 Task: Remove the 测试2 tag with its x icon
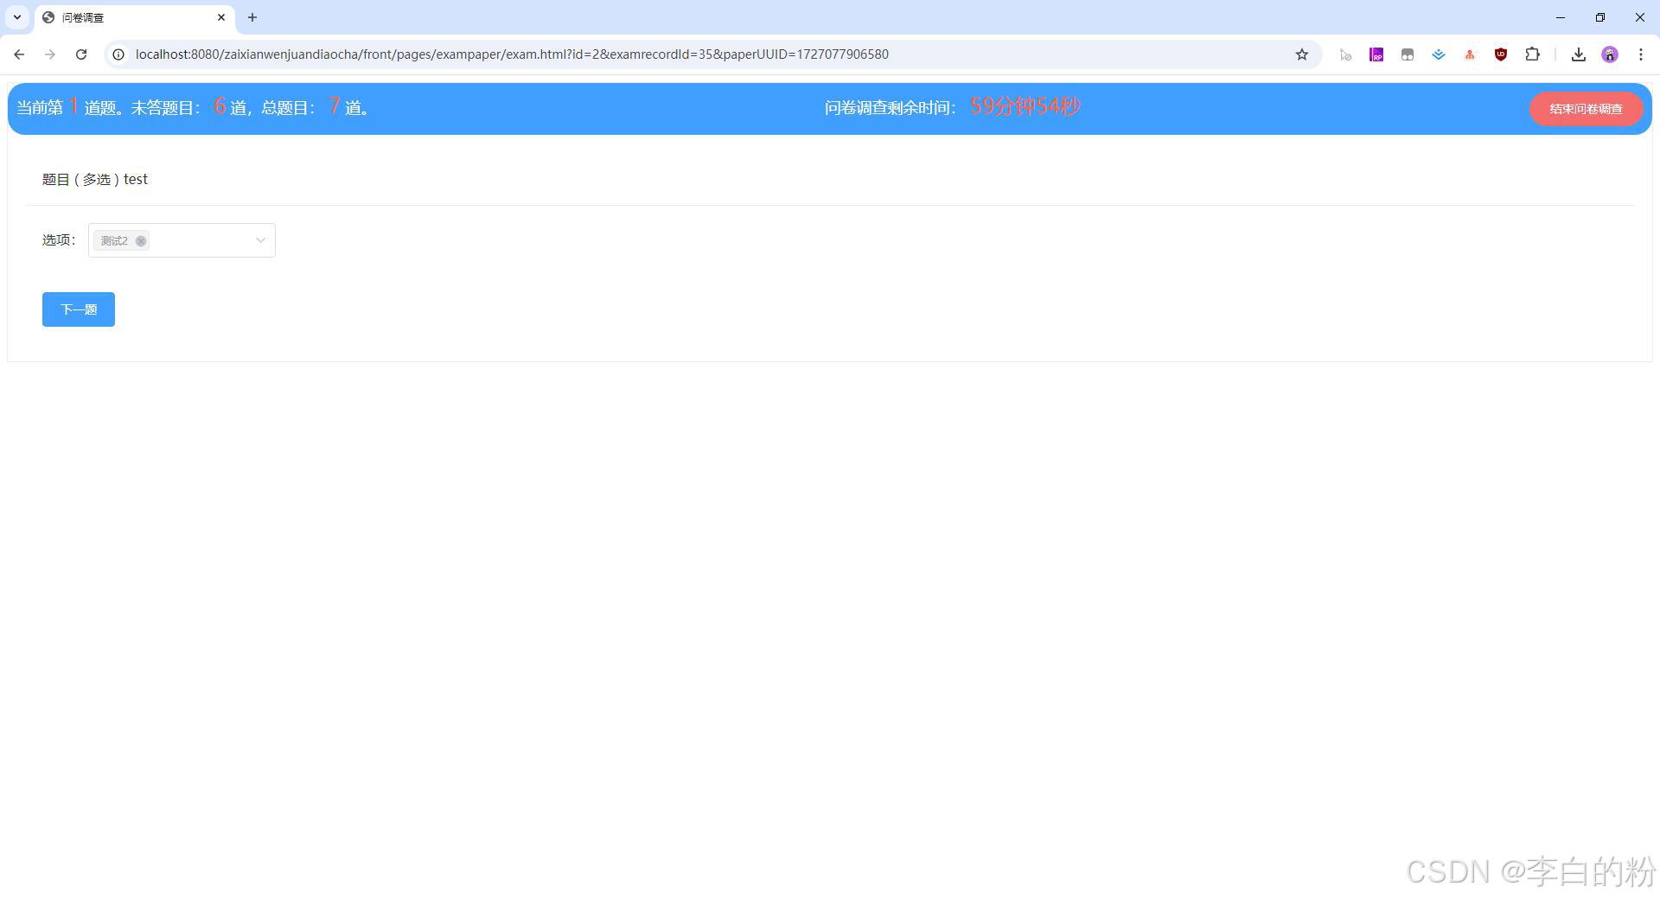pos(141,241)
